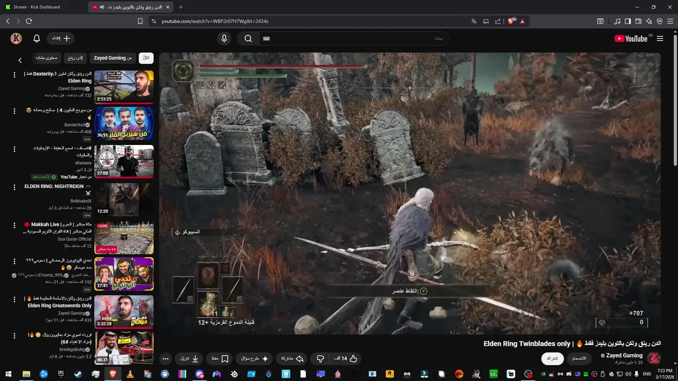Open a new browser tab with plus

(181, 7)
